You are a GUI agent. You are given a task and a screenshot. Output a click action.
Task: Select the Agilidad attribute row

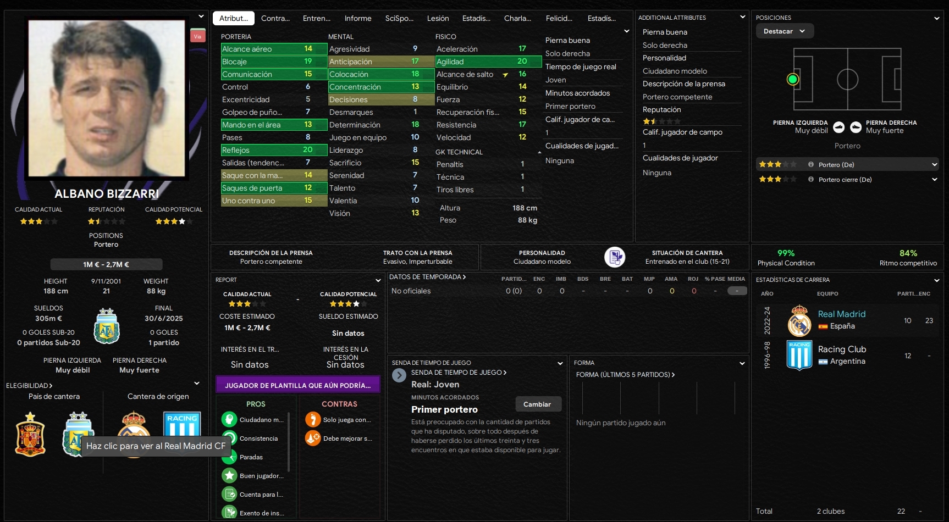488,62
